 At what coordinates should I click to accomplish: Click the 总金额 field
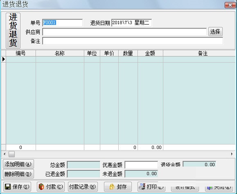pyautogui.click(x=84, y=165)
